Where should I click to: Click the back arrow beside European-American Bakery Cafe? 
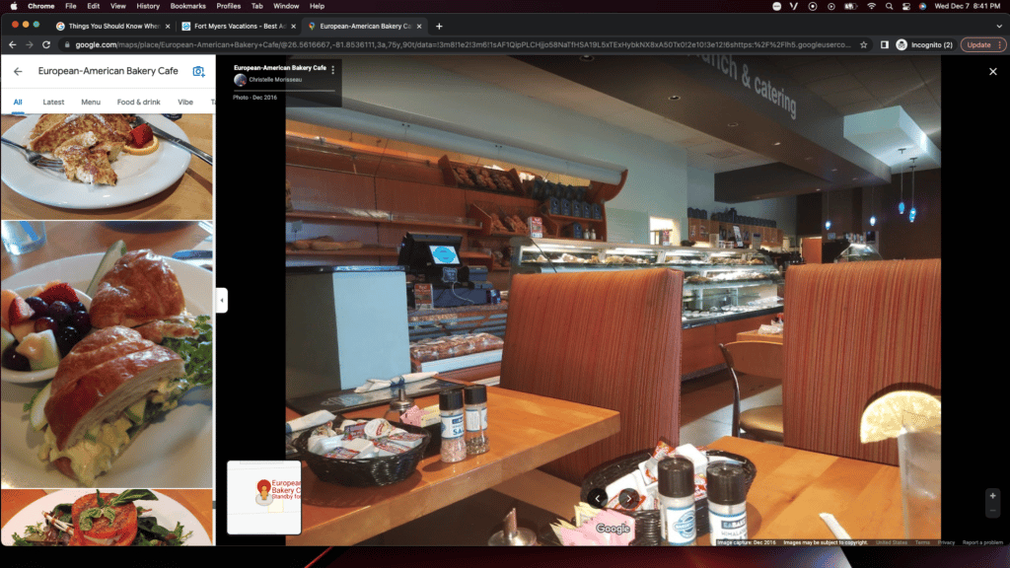point(18,71)
